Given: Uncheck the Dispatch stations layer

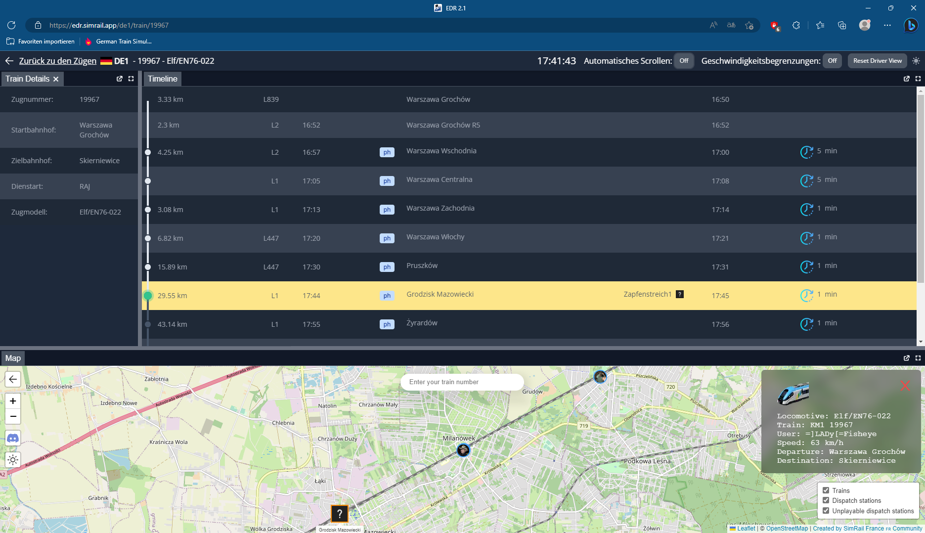Looking at the screenshot, I should click(826, 500).
